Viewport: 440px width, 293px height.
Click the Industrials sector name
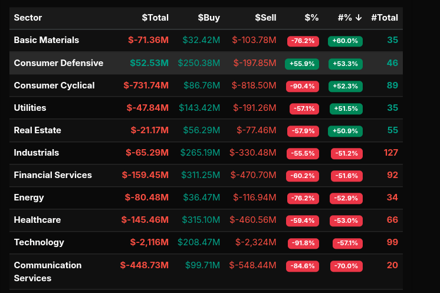click(36, 153)
